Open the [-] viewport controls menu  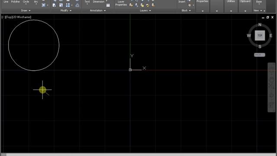(3, 17)
